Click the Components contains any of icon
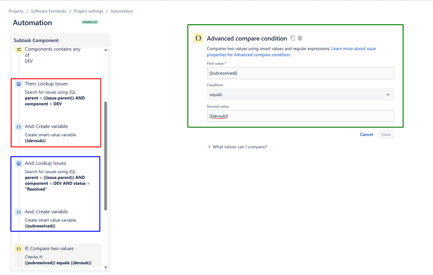This screenshot has width=433, height=275. point(19,50)
